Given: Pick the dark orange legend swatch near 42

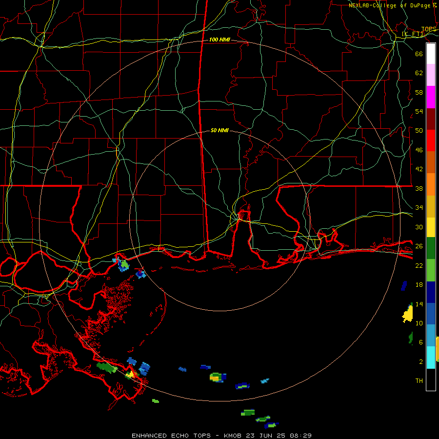Looking at the screenshot, I should pos(431,162).
